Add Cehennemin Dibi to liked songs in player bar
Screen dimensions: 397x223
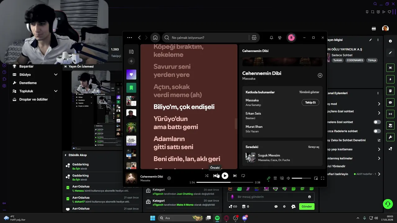169,178
